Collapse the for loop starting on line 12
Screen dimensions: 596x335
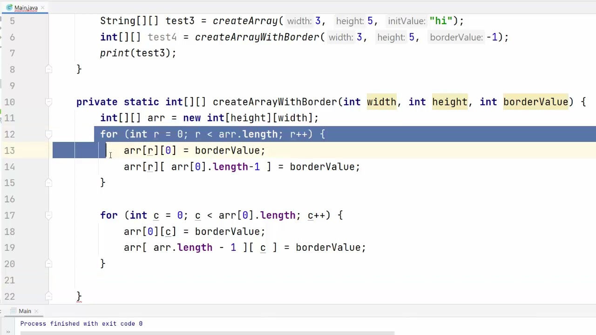[x=48, y=134]
